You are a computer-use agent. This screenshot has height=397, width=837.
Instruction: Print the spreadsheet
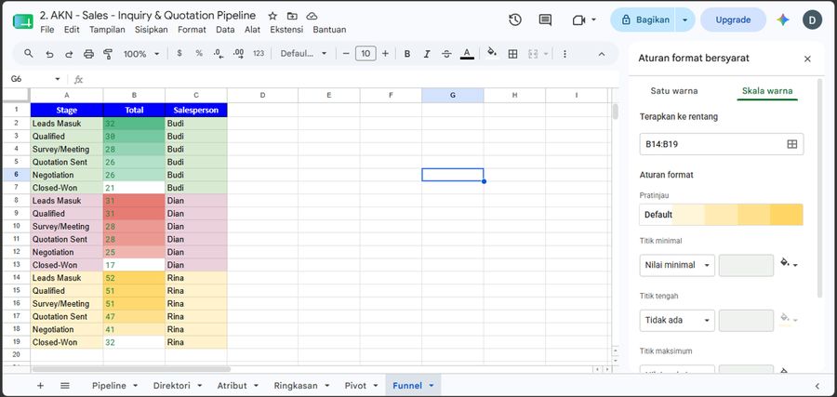88,54
